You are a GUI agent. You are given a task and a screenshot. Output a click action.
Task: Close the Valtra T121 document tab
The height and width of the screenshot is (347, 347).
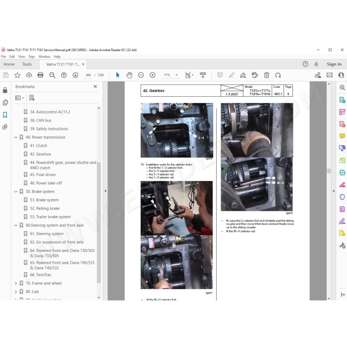tap(83, 64)
